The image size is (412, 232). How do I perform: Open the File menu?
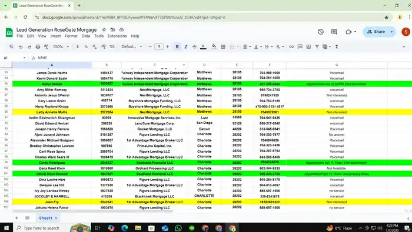(x=19, y=36)
